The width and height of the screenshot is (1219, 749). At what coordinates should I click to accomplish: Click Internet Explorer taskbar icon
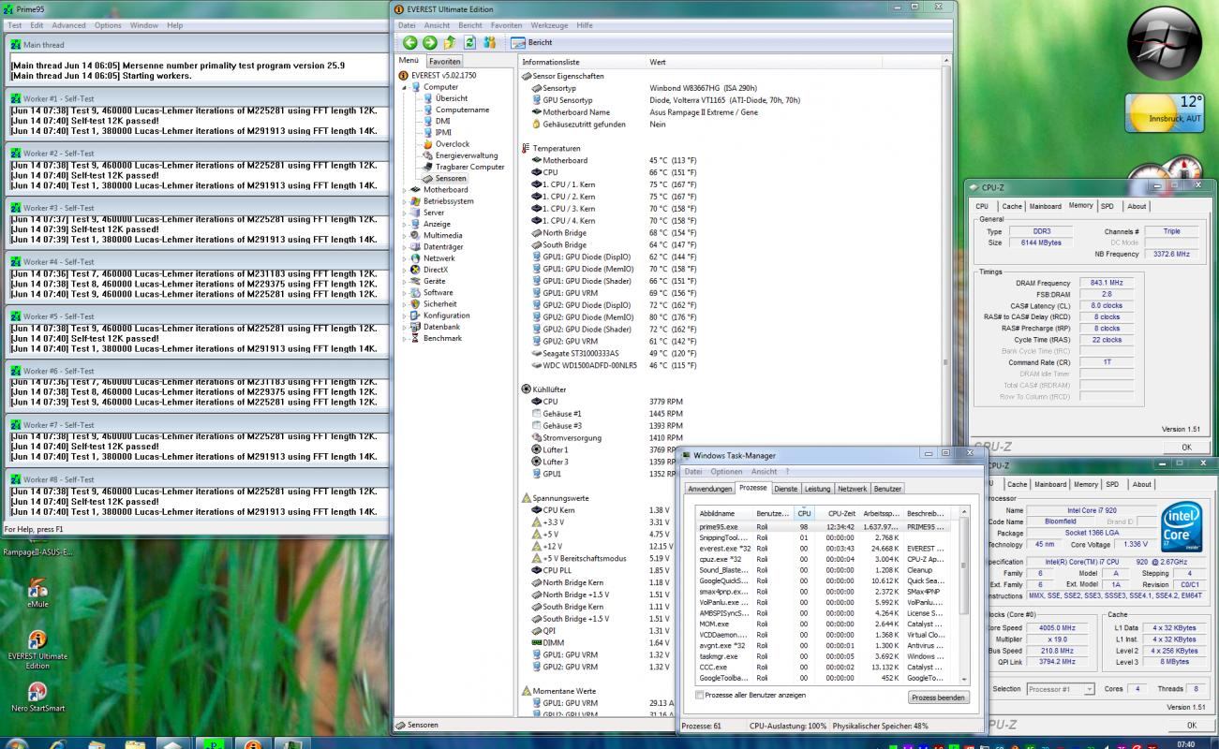[56, 746]
